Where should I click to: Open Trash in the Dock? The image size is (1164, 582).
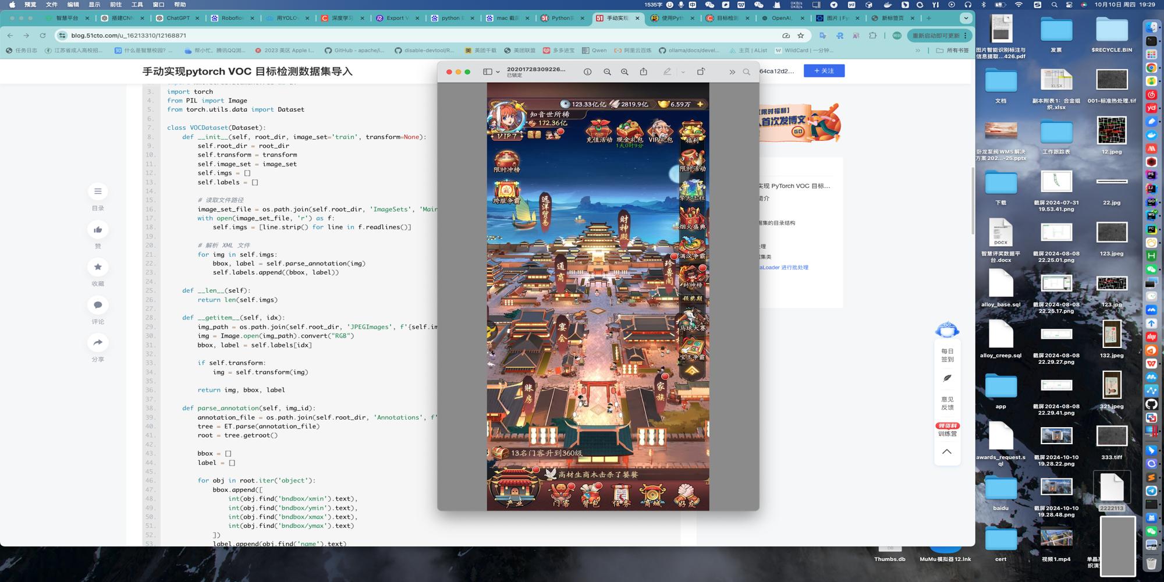(1151, 563)
